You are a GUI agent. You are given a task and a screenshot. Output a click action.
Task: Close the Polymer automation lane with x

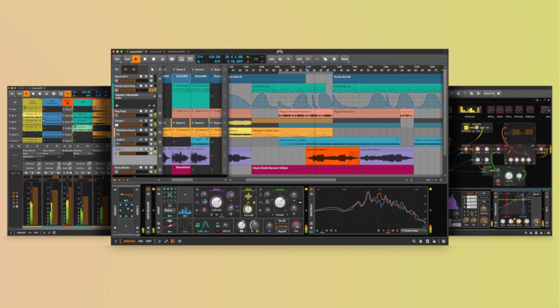pos(154,105)
